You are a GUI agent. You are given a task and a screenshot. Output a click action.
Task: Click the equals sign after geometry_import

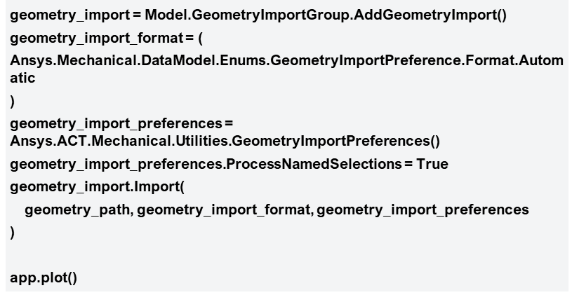click(137, 15)
